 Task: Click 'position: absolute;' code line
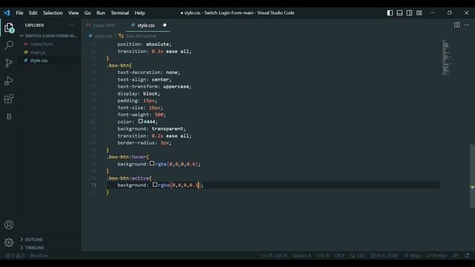145,44
